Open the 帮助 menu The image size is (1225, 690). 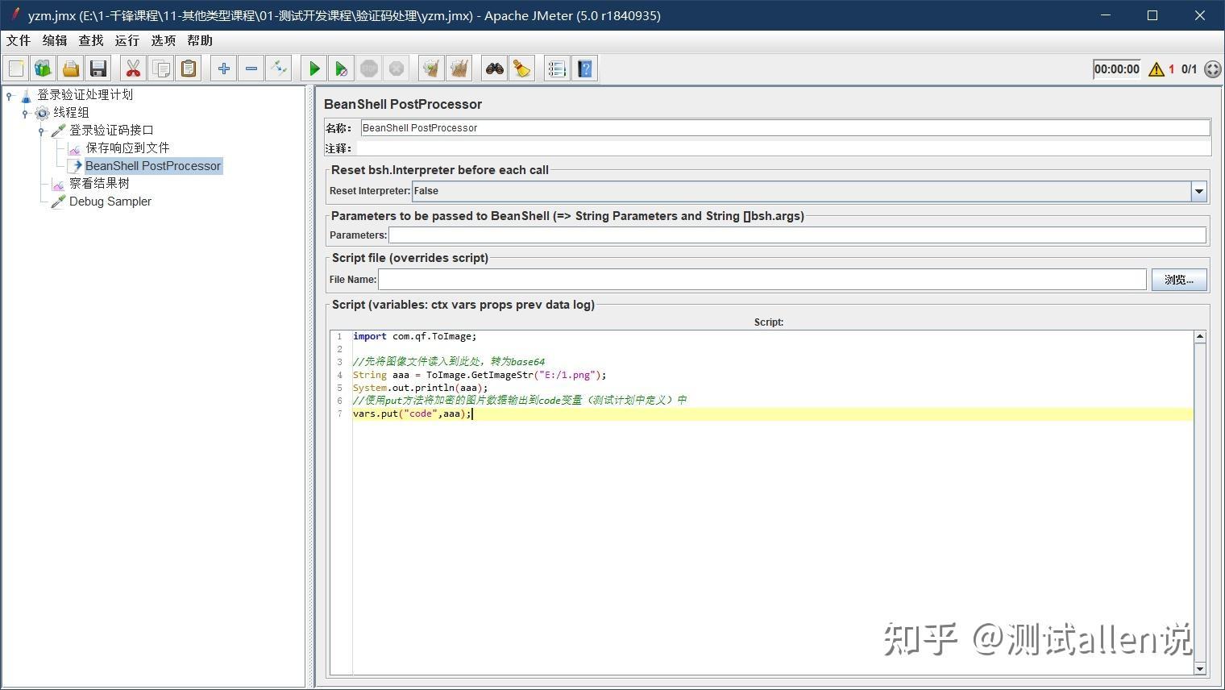(200, 40)
